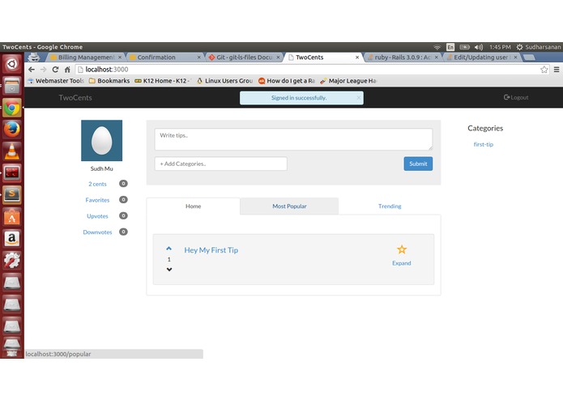This screenshot has height=400, width=563.
Task: Focus the Write tips text area
Action: pyautogui.click(x=294, y=139)
